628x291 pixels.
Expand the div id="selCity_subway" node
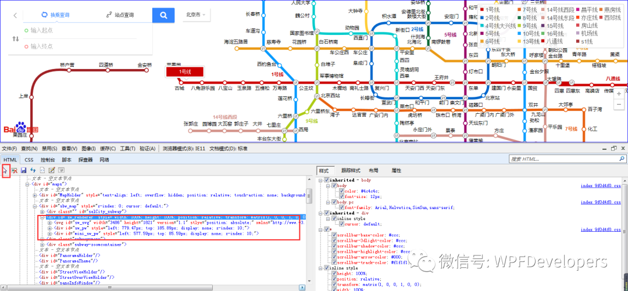point(42,211)
